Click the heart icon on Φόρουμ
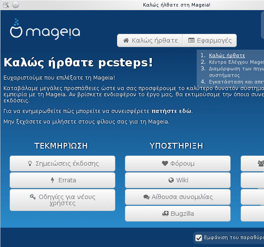Image resolution: width=264 pixels, height=247 pixels. coord(165,163)
